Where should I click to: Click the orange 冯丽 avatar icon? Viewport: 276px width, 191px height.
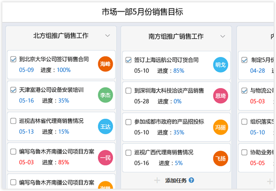coord(220,127)
